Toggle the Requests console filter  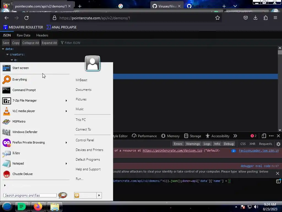[265, 144]
